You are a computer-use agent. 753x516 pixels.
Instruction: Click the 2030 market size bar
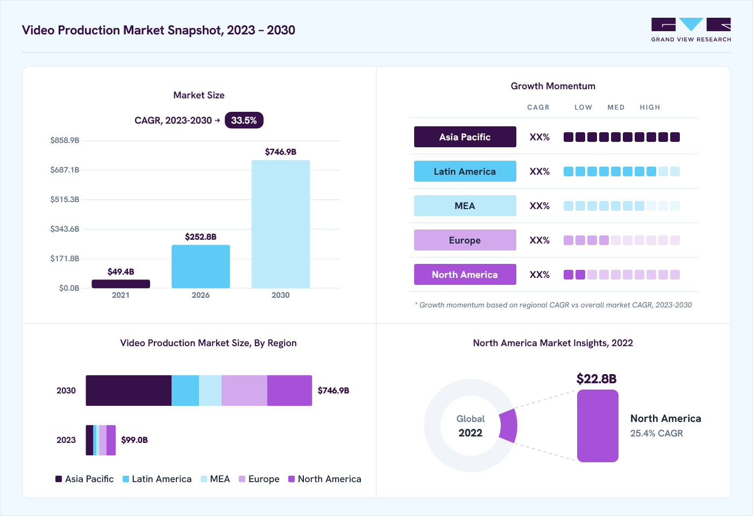point(281,224)
